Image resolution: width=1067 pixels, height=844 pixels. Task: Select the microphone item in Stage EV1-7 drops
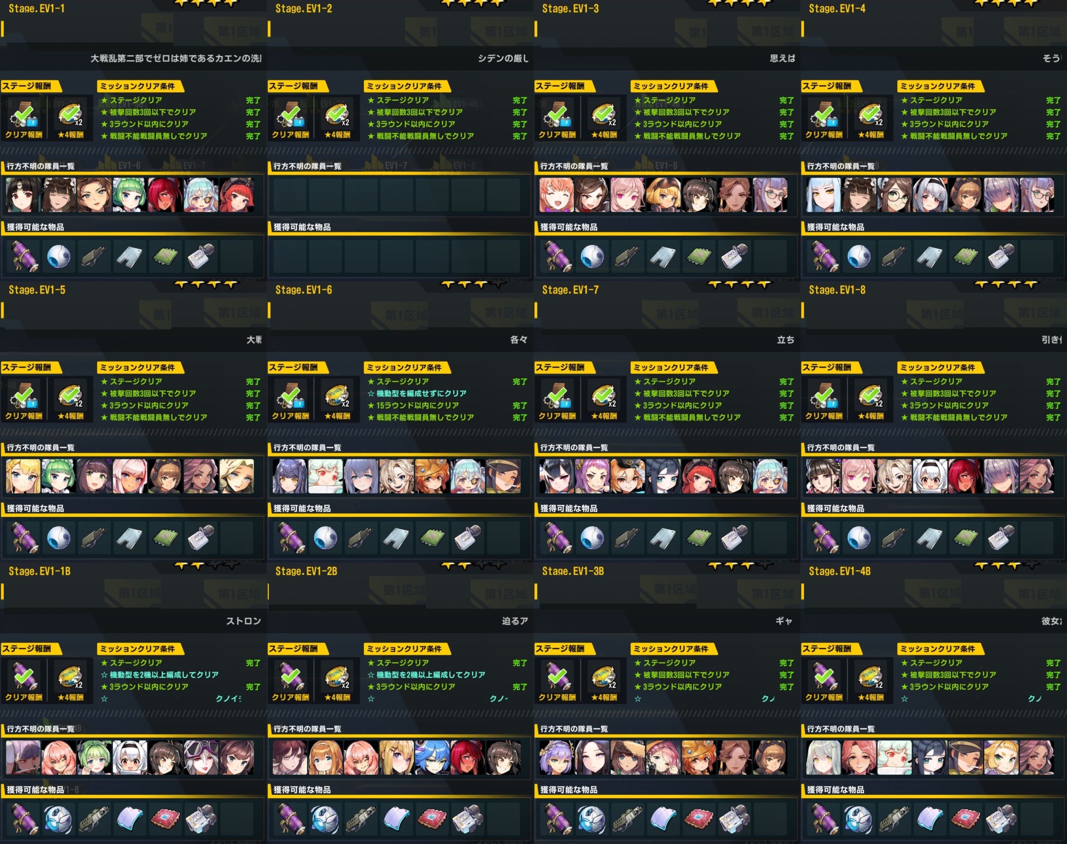(734, 538)
